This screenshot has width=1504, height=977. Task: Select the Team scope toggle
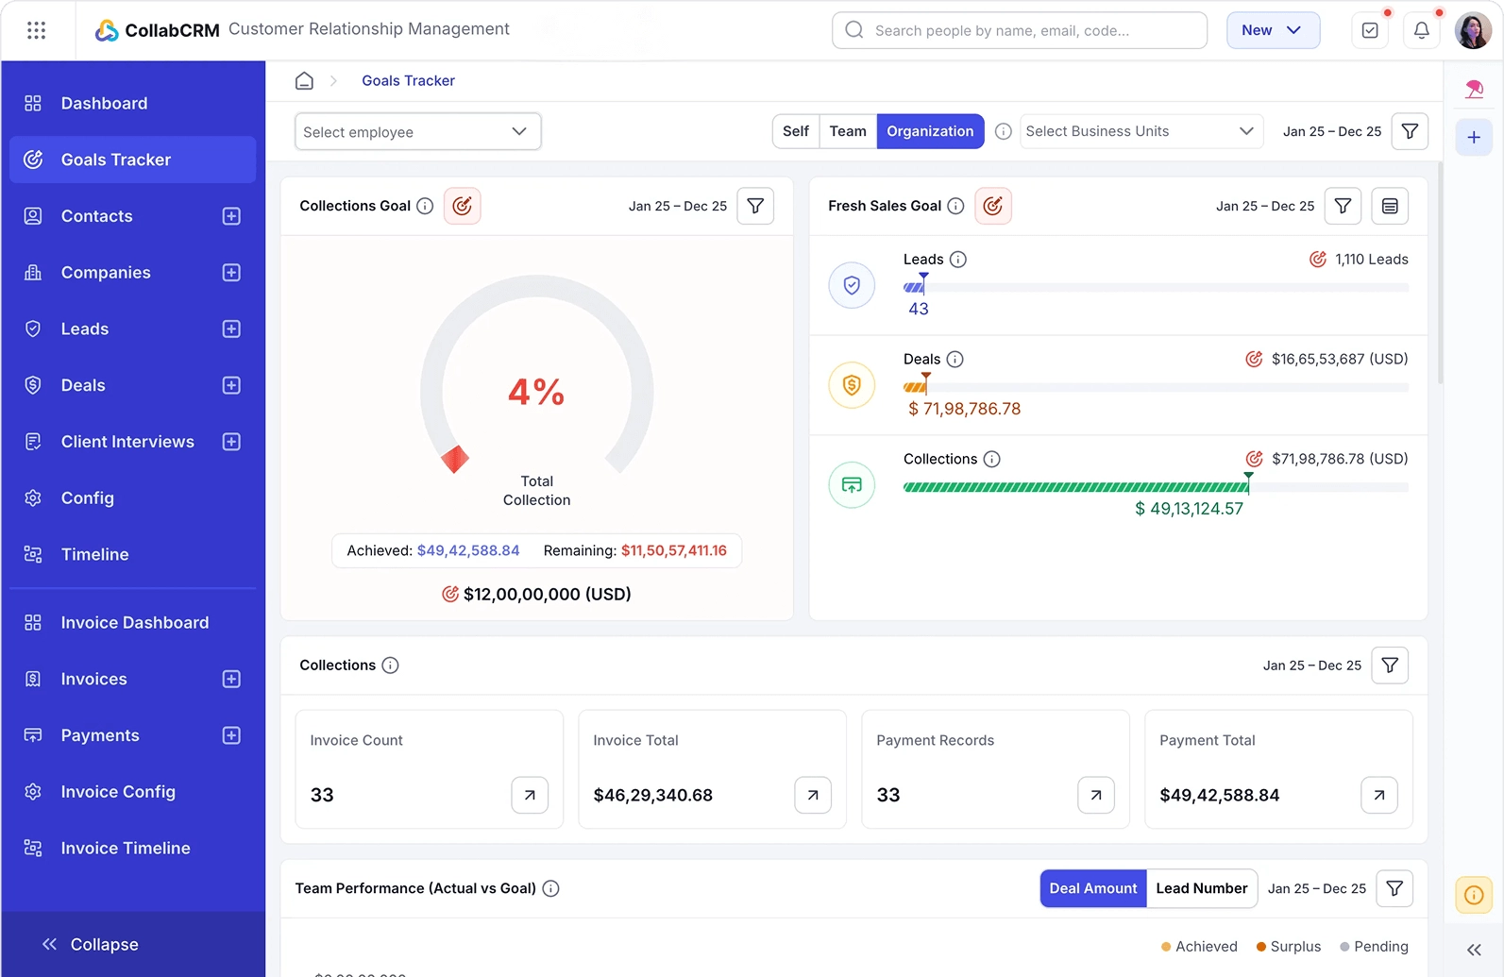(x=848, y=131)
